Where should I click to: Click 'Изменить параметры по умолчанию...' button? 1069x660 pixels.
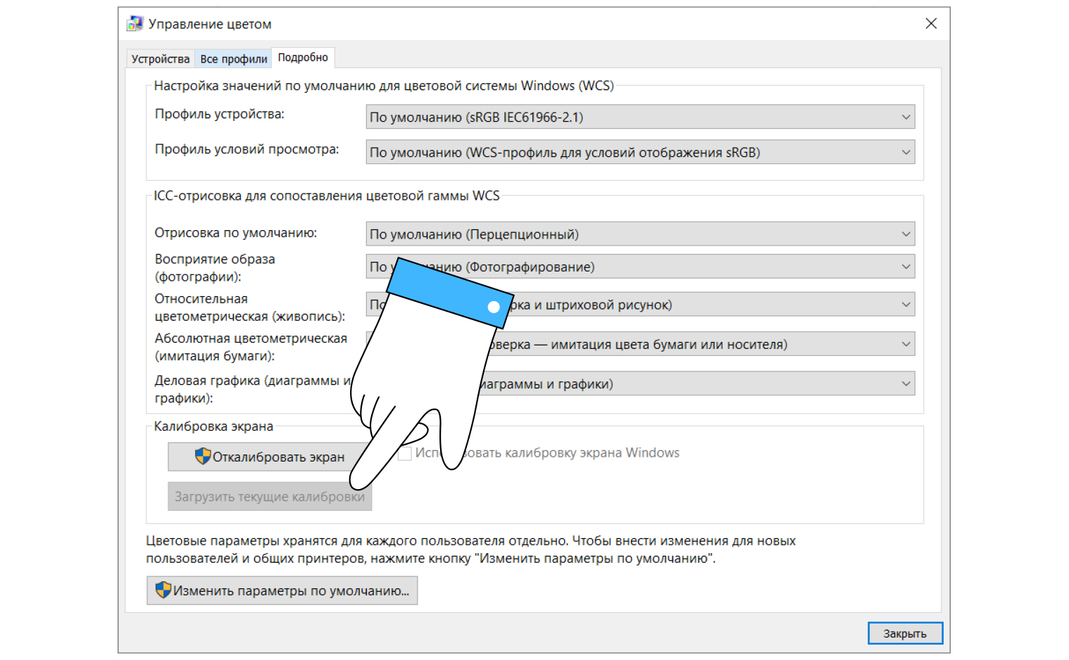pyautogui.click(x=282, y=590)
